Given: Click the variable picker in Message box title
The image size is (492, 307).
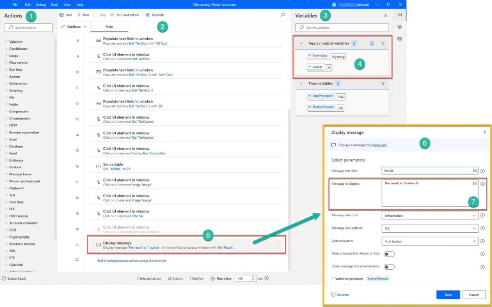Looking at the screenshot, I should click(x=475, y=171).
